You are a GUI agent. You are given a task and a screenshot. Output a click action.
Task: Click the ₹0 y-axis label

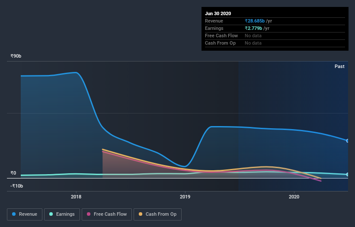13,173
